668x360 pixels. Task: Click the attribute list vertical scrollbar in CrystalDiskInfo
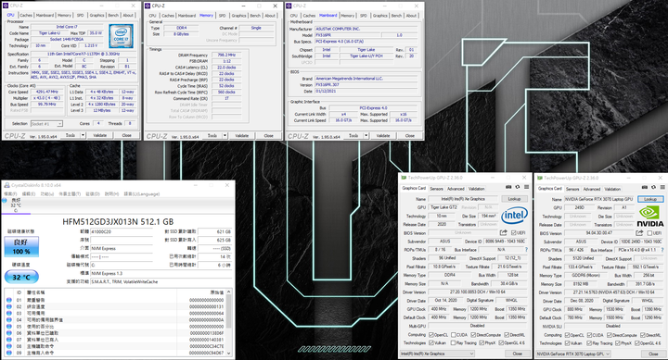tap(229, 322)
